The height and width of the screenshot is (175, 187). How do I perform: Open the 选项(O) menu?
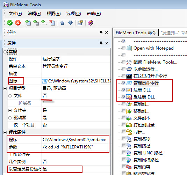click(x=74, y=14)
